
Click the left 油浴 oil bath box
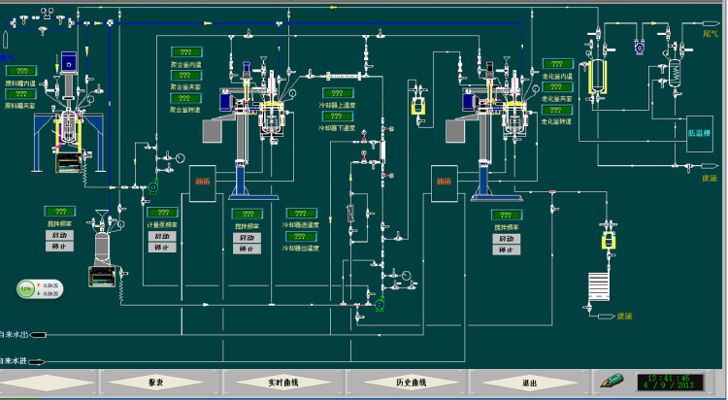[x=203, y=182]
